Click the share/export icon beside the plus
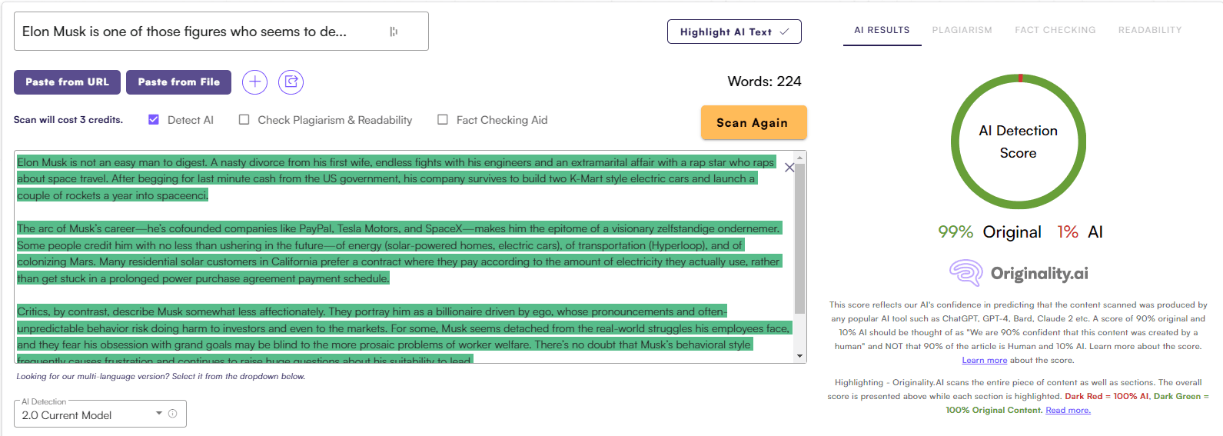The width and height of the screenshot is (1223, 436). point(291,82)
